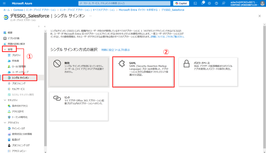
Task: Collapse the セキュリティ section chevron
Action: pyautogui.click(x=5, y=100)
